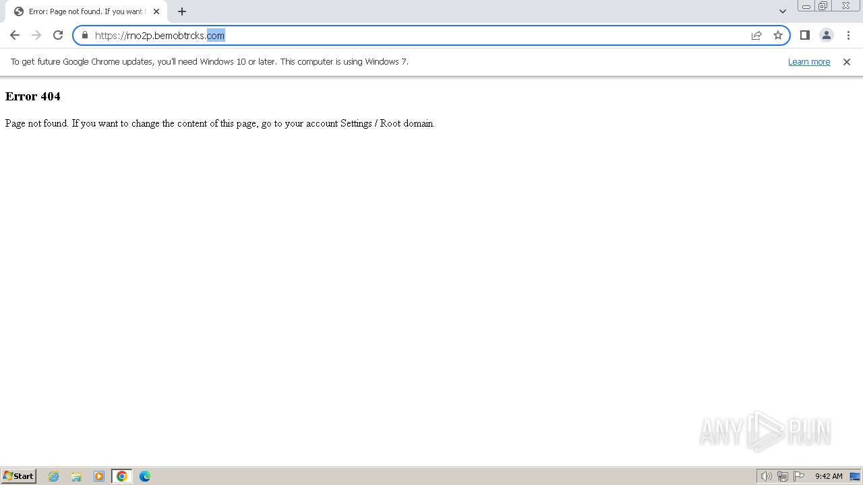Open the Learn more link
This screenshot has height=485, width=863.
(x=809, y=62)
